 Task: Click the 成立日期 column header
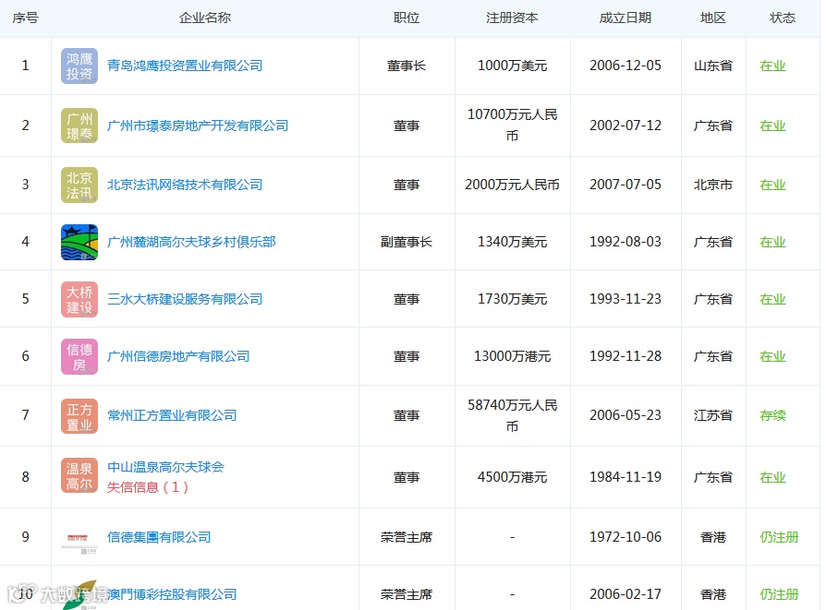tap(626, 18)
